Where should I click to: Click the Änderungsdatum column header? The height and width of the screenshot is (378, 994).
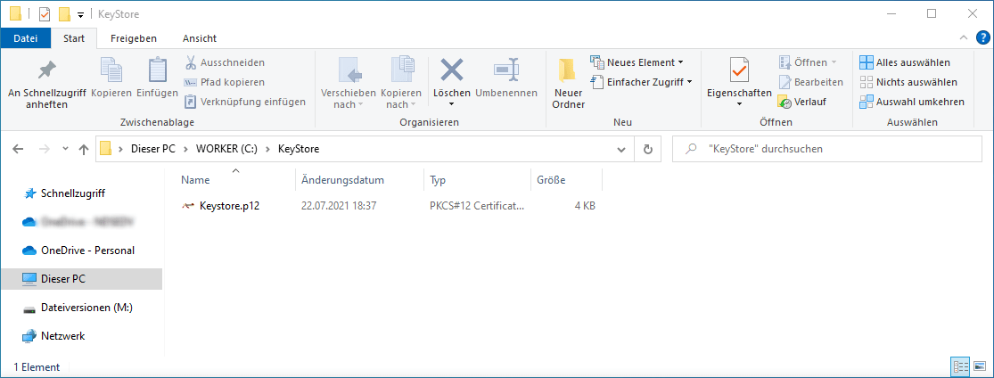tap(342, 180)
